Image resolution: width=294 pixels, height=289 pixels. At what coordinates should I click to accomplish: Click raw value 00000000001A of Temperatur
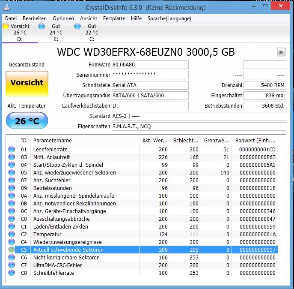(258, 234)
